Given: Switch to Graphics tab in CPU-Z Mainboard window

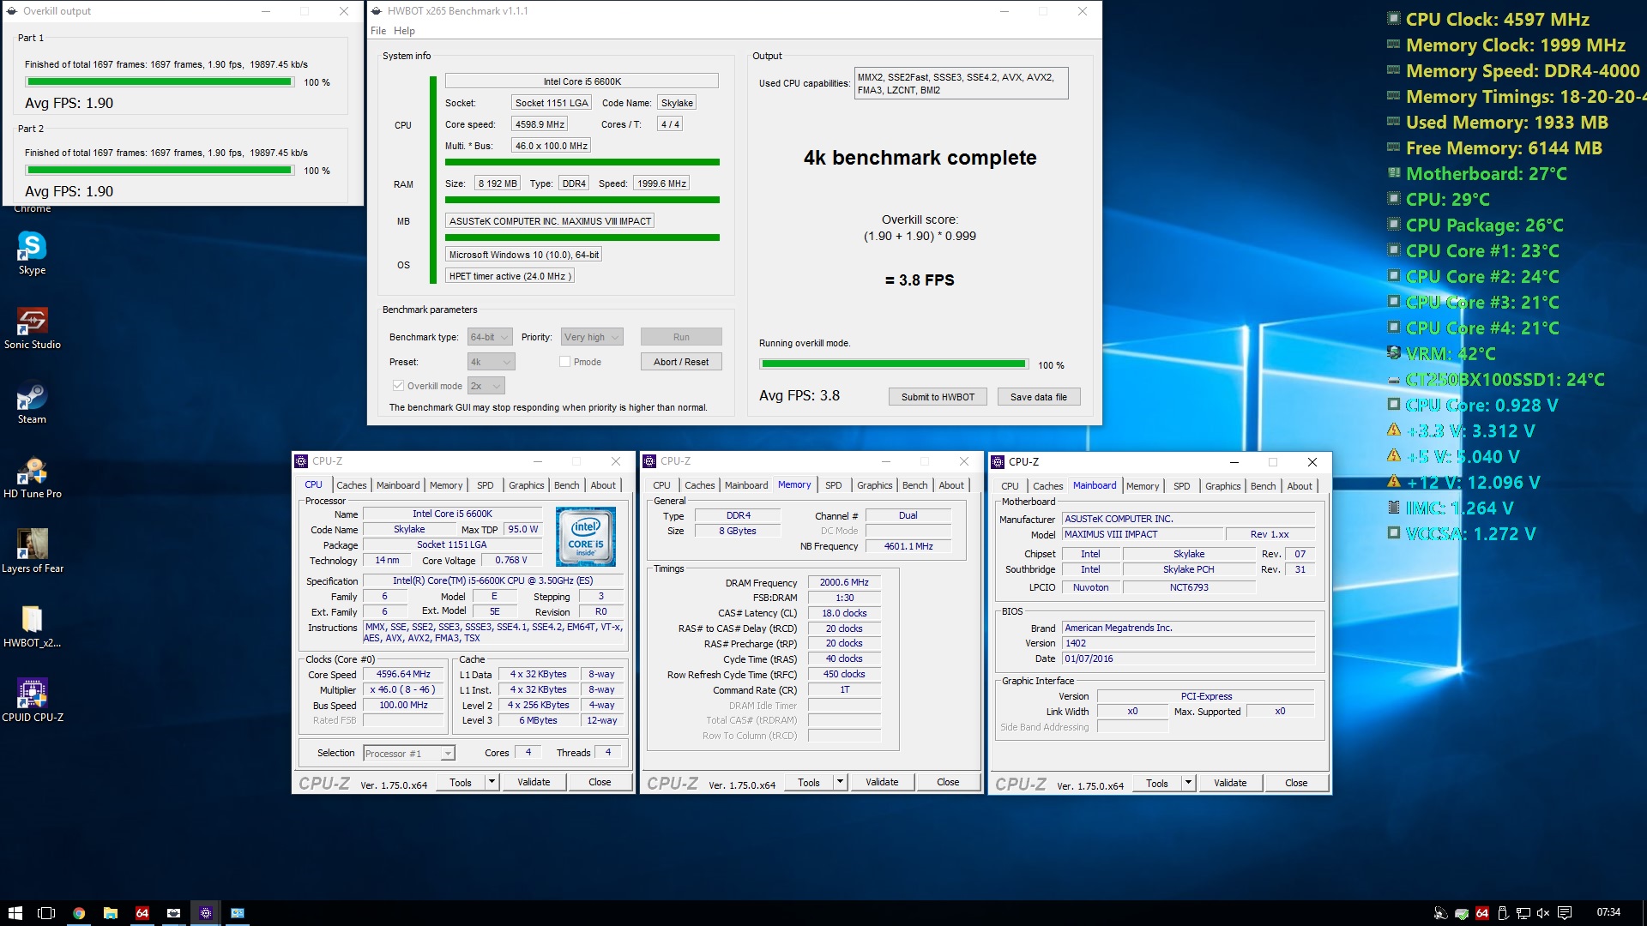Looking at the screenshot, I should [x=1222, y=486].
